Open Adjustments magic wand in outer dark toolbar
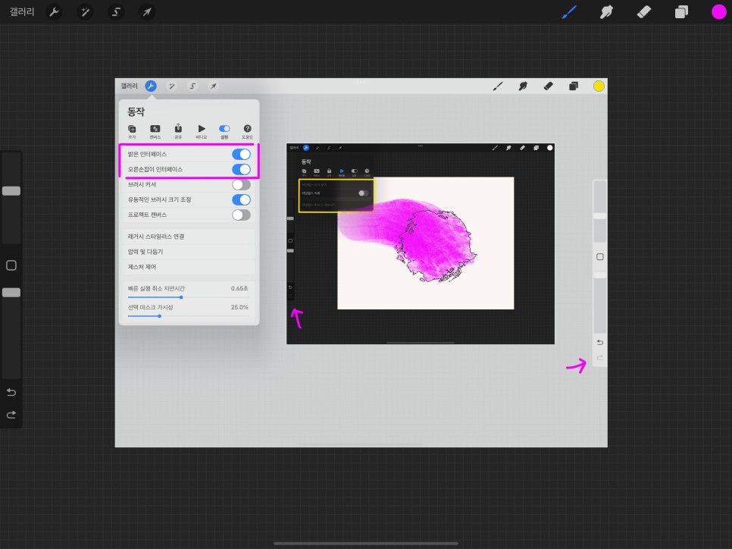 (85, 12)
